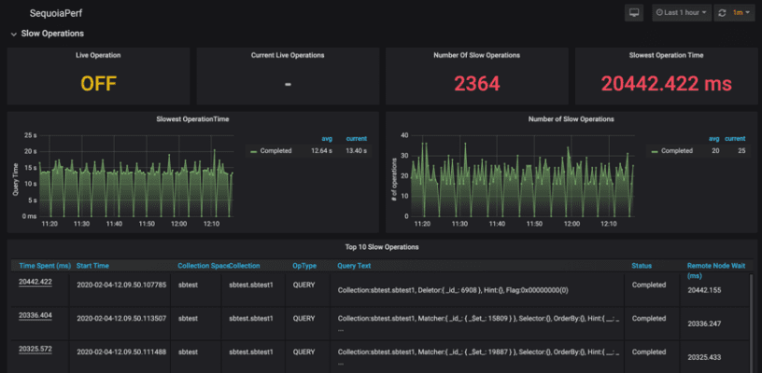
Task: Collapse the Slow Operations row chevron
Action: click(13, 35)
